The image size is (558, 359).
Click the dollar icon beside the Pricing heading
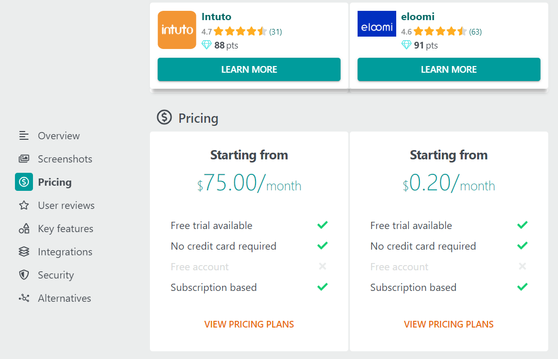(163, 118)
